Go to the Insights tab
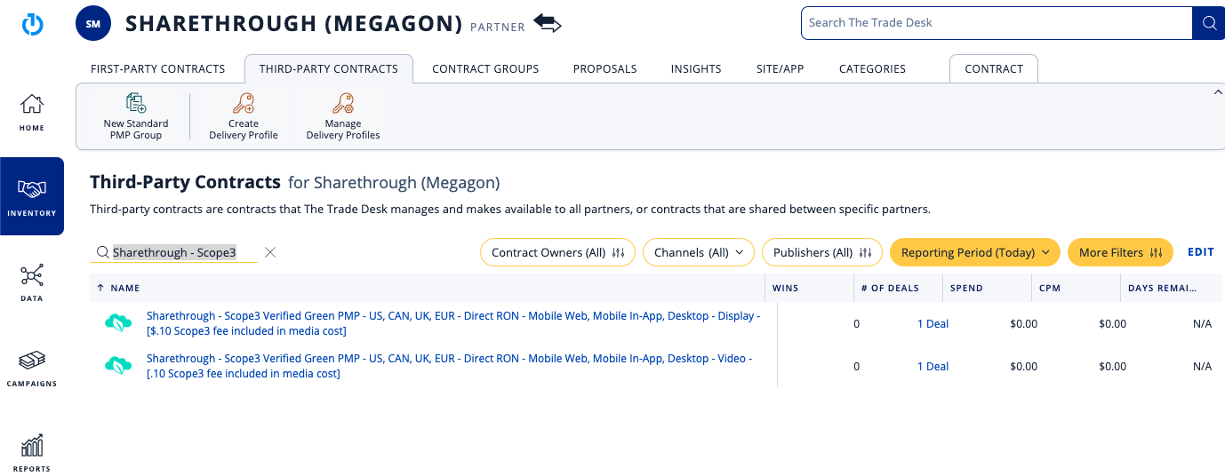Viewport: 1225px width, 476px height. (x=696, y=68)
